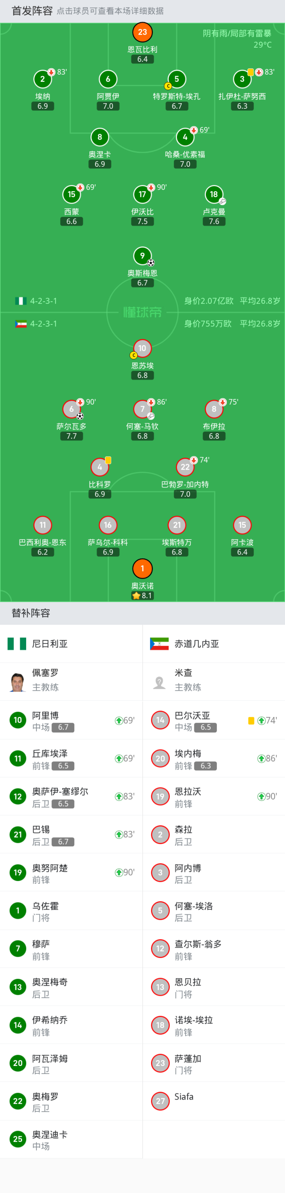The height and width of the screenshot is (1193, 285).
Task: Click 卢克曼 number 18 player circle
Action: pyautogui.click(x=214, y=195)
